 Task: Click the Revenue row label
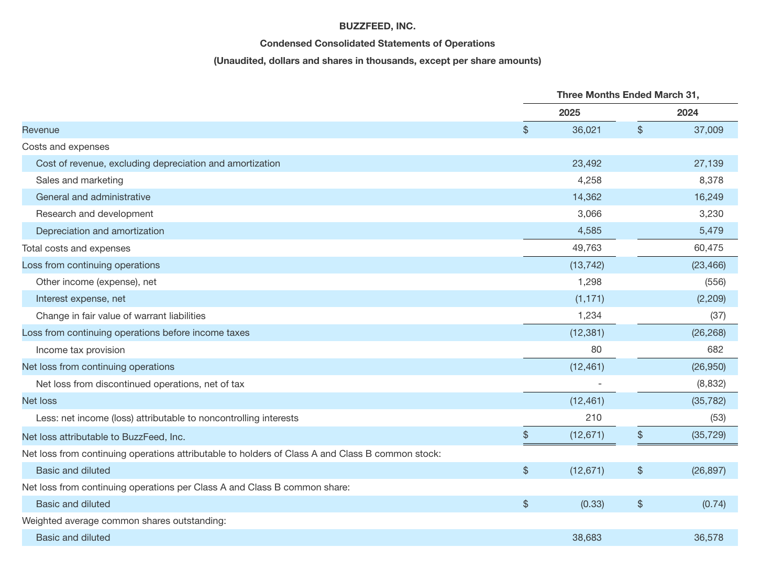tap(41, 130)
